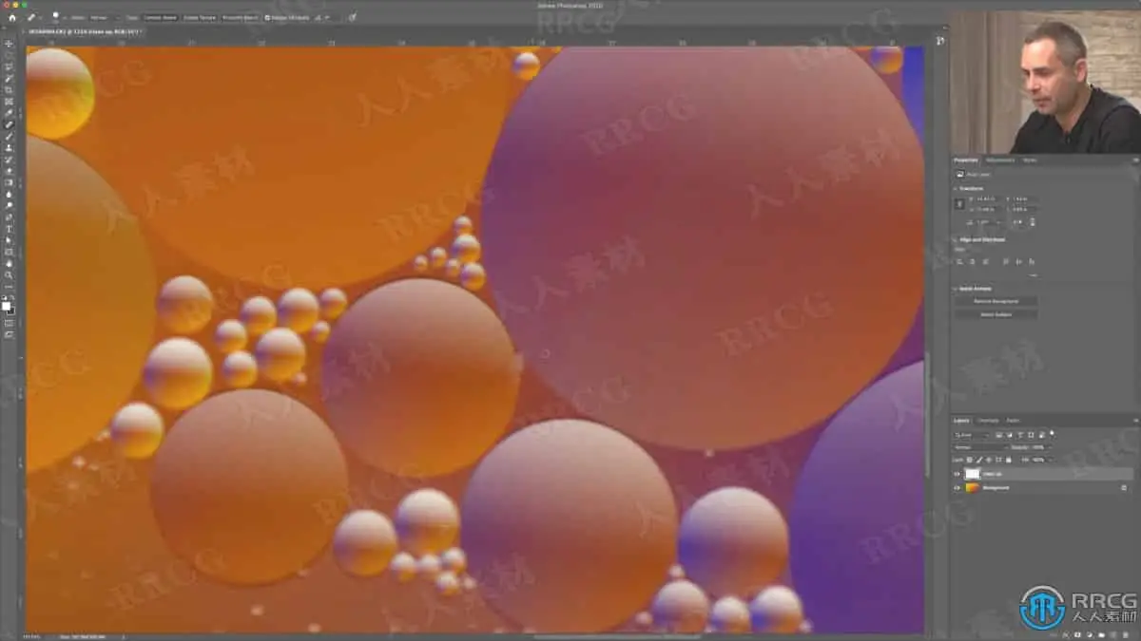Select the Lasso tool
1141x641 pixels.
coord(10,66)
